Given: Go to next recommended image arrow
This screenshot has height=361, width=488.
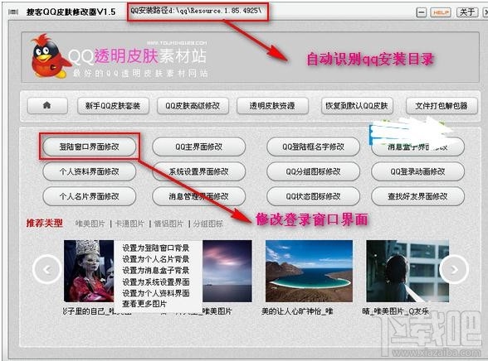Looking at the screenshot, I should click(x=454, y=269).
